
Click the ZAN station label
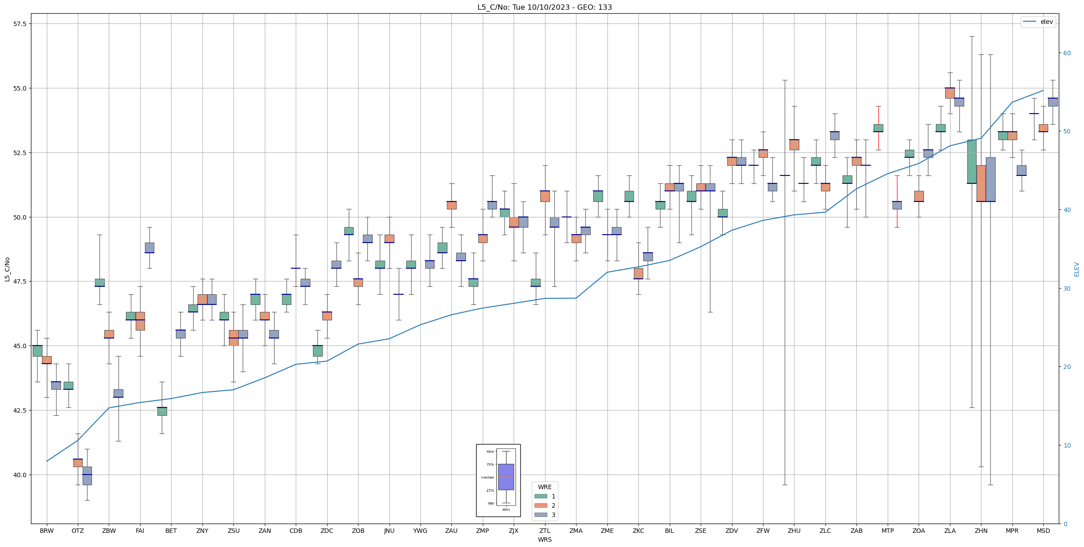(x=265, y=531)
